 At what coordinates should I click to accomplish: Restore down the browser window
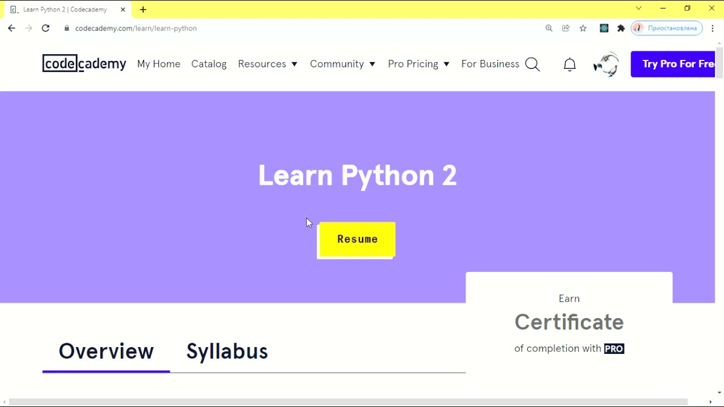687,8
